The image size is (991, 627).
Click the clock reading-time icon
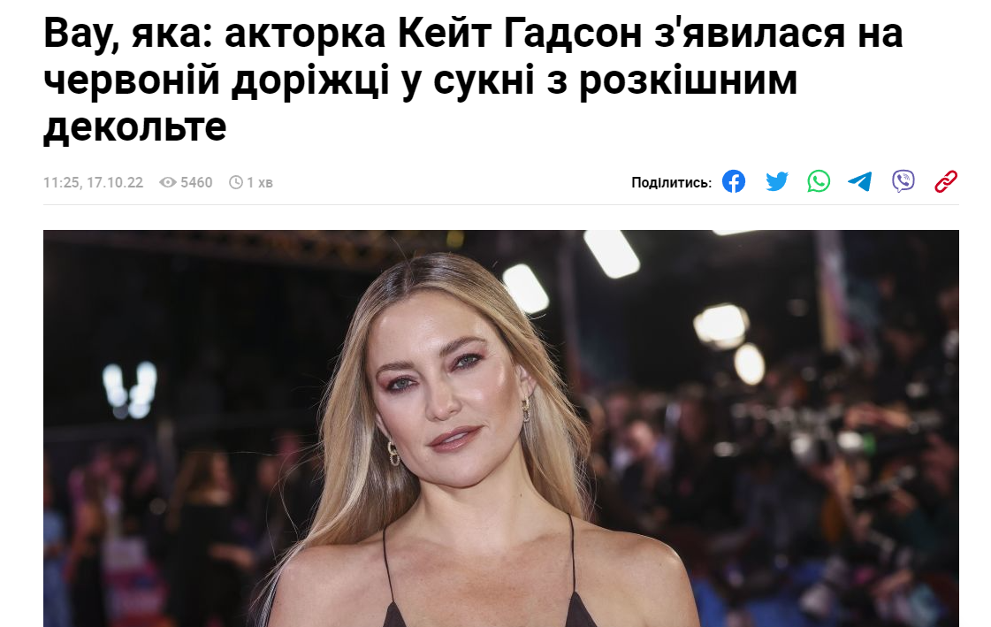click(x=236, y=183)
